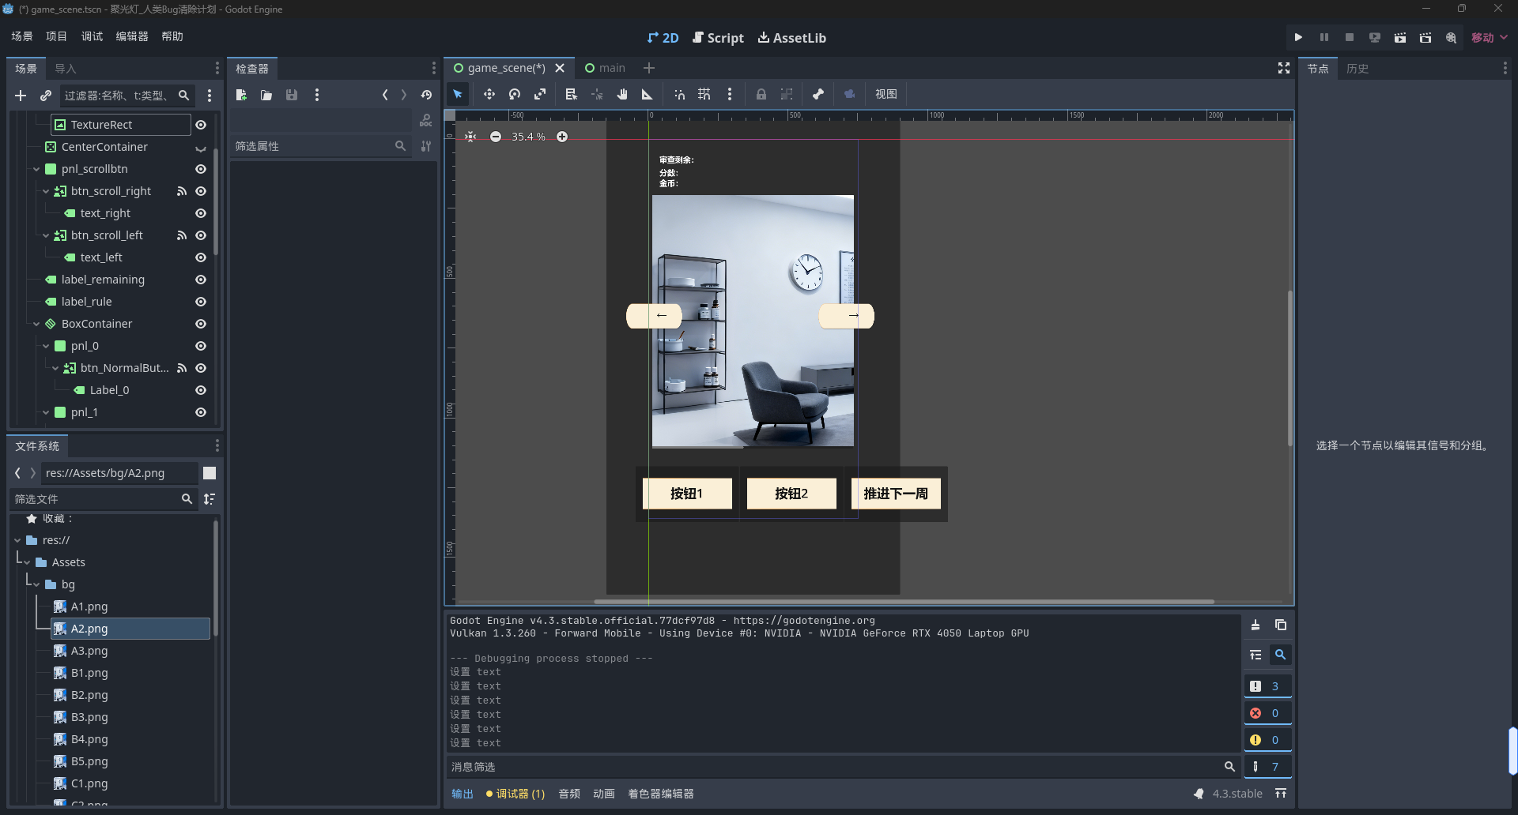Clear output with the broom icon

click(x=1255, y=625)
